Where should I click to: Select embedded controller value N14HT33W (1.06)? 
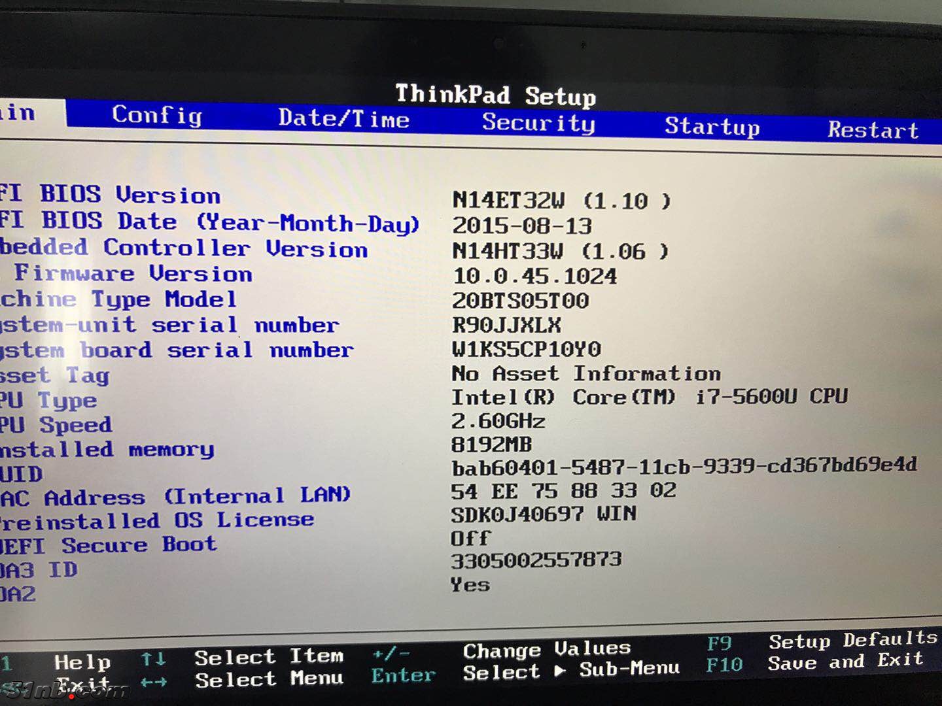click(x=561, y=251)
